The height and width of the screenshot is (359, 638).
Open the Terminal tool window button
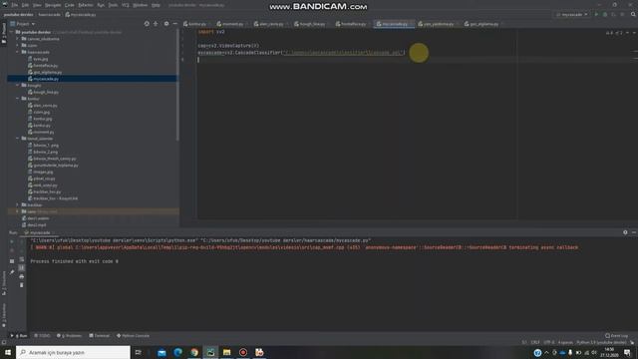100,336
